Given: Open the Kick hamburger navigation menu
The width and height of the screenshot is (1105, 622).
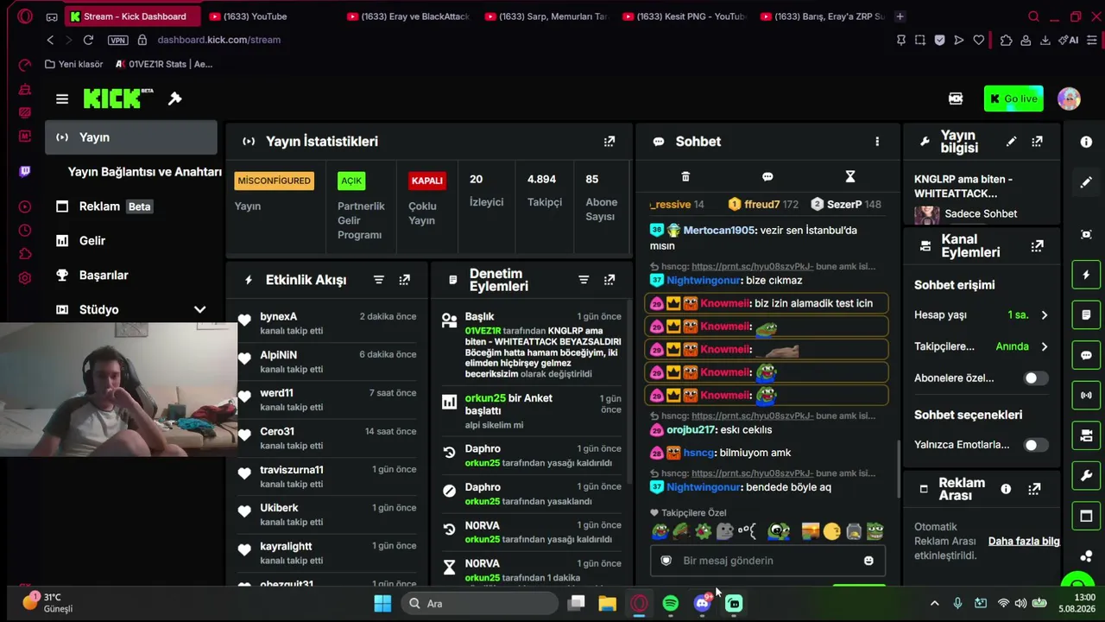Looking at the screenshot, I should (62, 98).
